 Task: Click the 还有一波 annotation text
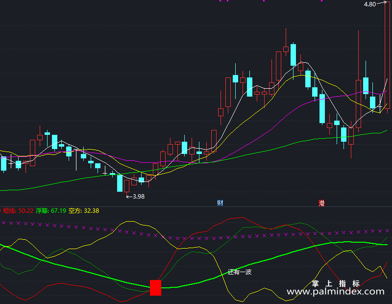(x=240, y=272)
